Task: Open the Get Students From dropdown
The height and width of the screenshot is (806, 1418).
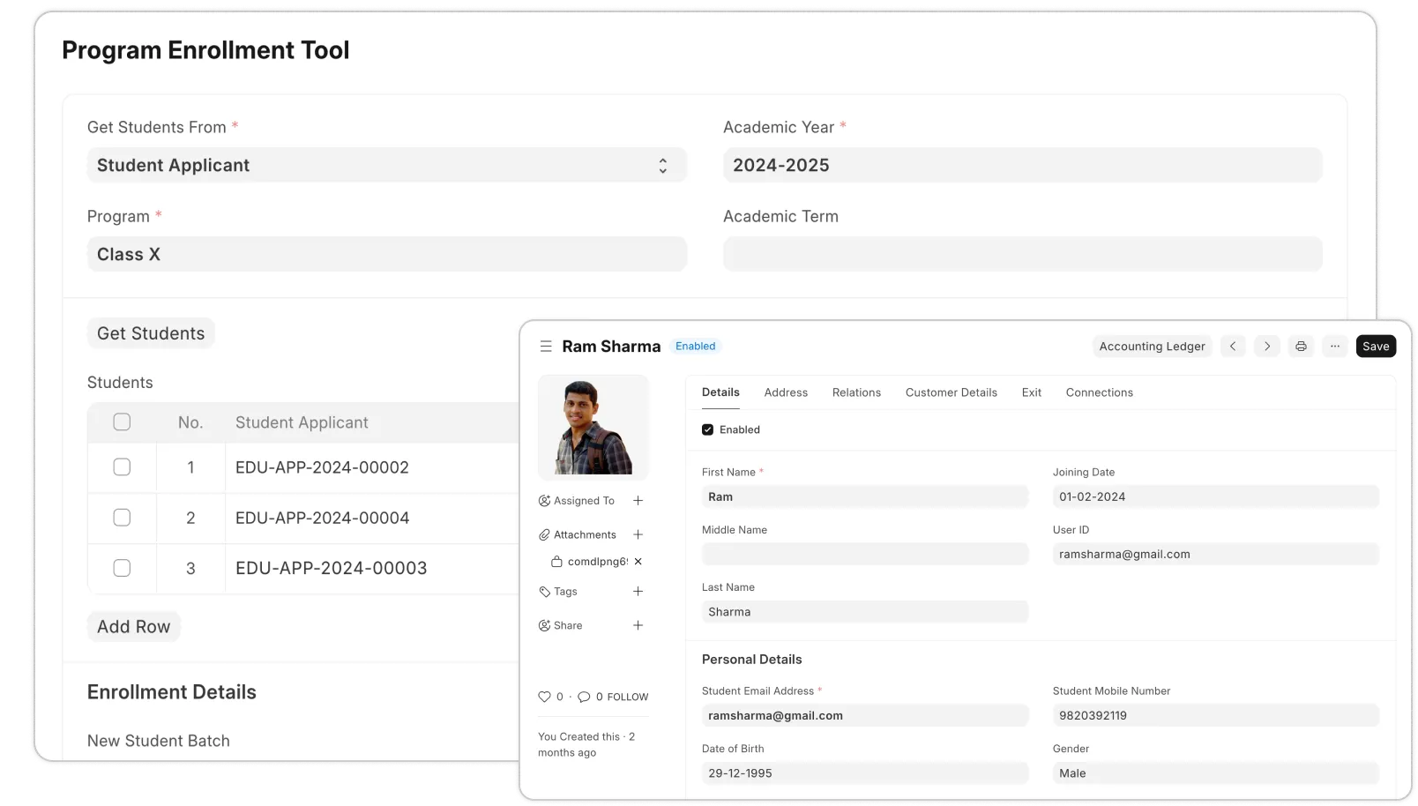Action: 386,166
